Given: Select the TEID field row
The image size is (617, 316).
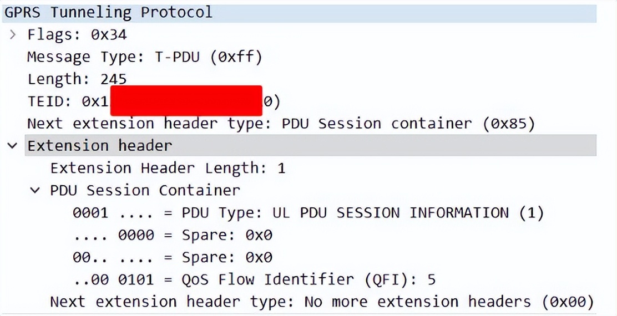Looking at the screenshot, I should (x=154, y=101).
